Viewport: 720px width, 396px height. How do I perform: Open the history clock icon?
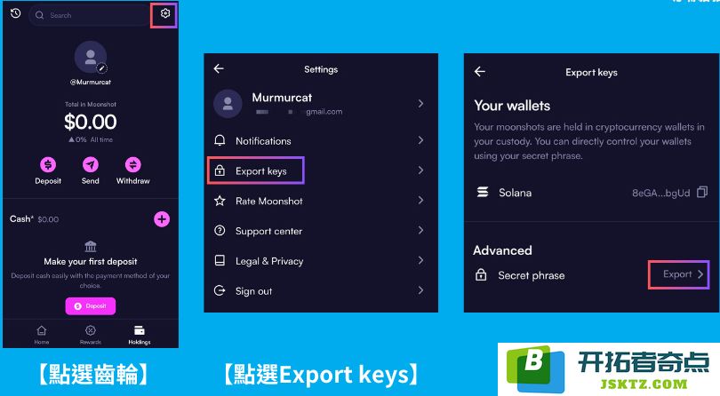coord(16,13)
